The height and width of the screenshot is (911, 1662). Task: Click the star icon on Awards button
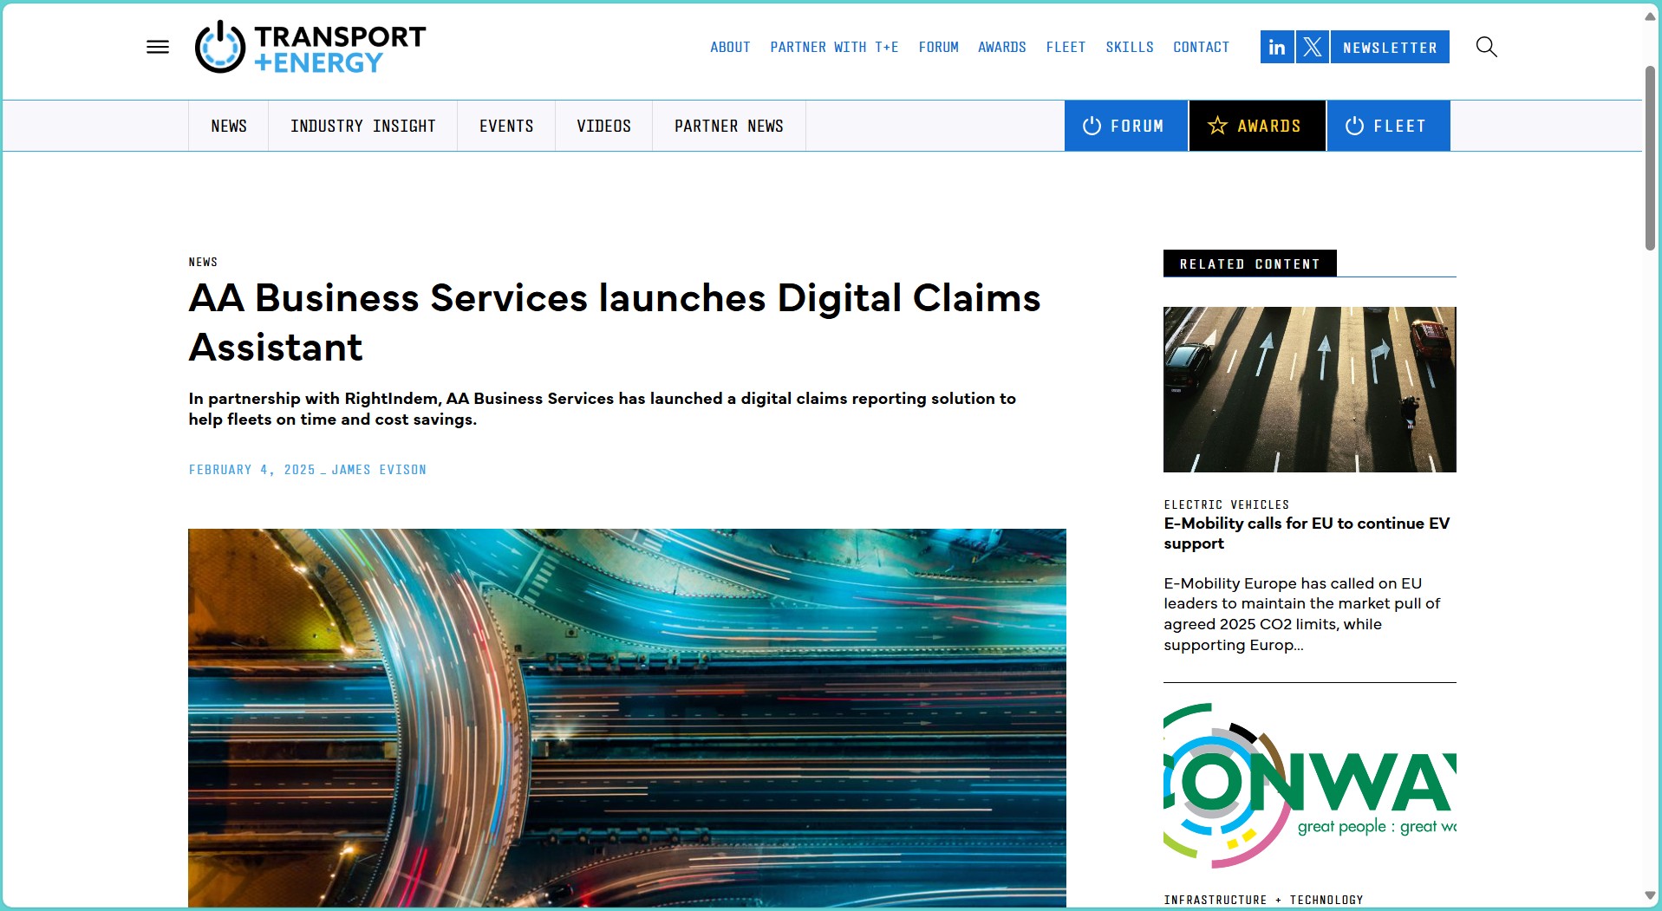pyautogui.click(x=1217, y=126)
